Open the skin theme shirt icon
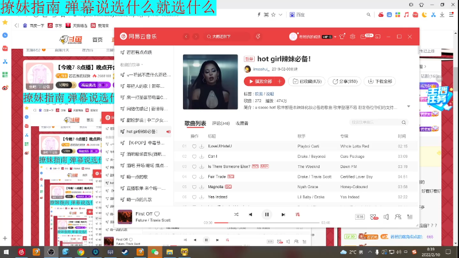The width and height of the screenshot is (459, 258). [x=342, y=37]
